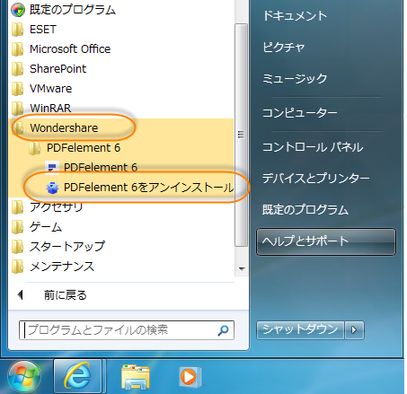Screen dimensions: 407x394
Task: Click the PDFelement 6 application icon
Action: 52,167
